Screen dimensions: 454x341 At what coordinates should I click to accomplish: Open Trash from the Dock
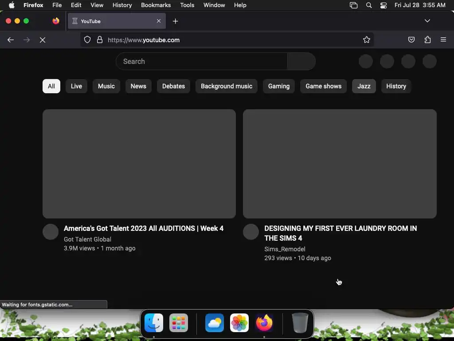click(300, 323)
